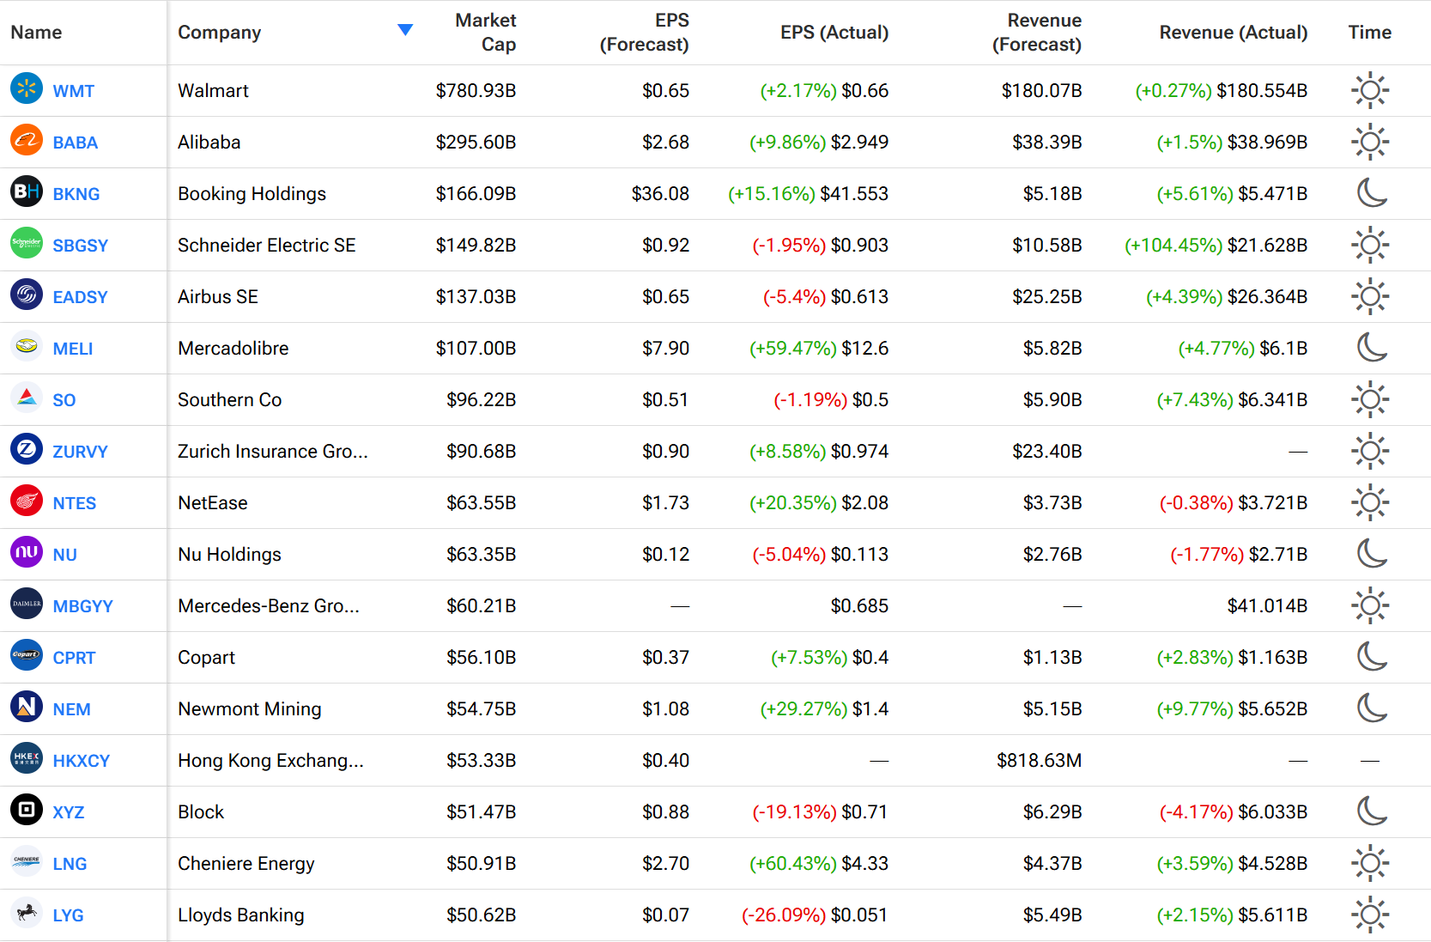Click the moon icon in Block row
This screenshot has width=1431, height=942.
(1372, 811)
